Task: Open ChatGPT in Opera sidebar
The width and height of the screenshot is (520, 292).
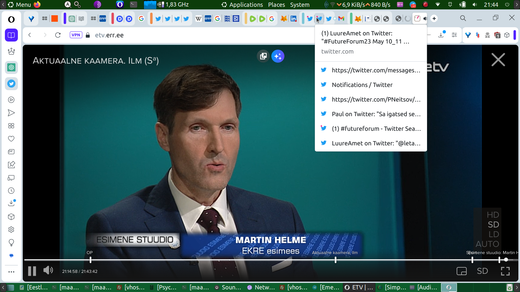Action: [x=11, y=67]
